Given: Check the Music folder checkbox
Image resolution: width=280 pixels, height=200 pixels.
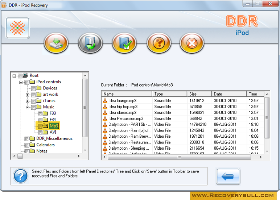Looking at the screenshot, I should coord(33,107).
